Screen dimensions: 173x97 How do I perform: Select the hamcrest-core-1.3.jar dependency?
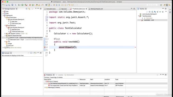coord(17,40)
